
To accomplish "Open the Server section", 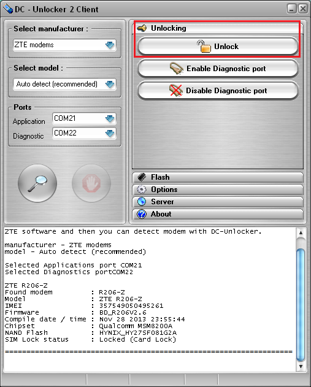I will [218, 202].
